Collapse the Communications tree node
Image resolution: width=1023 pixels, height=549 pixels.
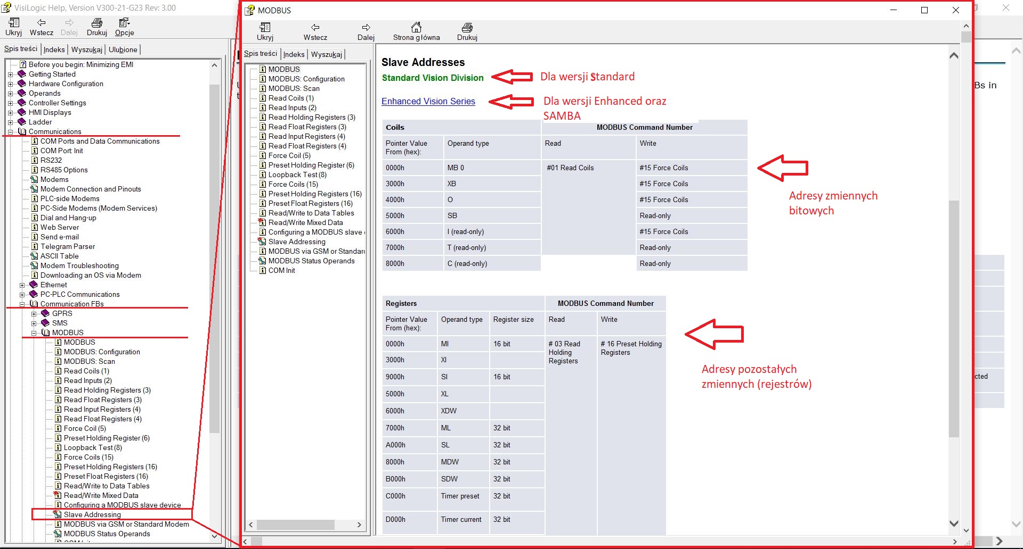point(10,131)
